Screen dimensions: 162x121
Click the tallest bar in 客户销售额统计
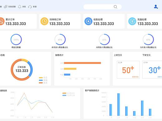point(119,105)
